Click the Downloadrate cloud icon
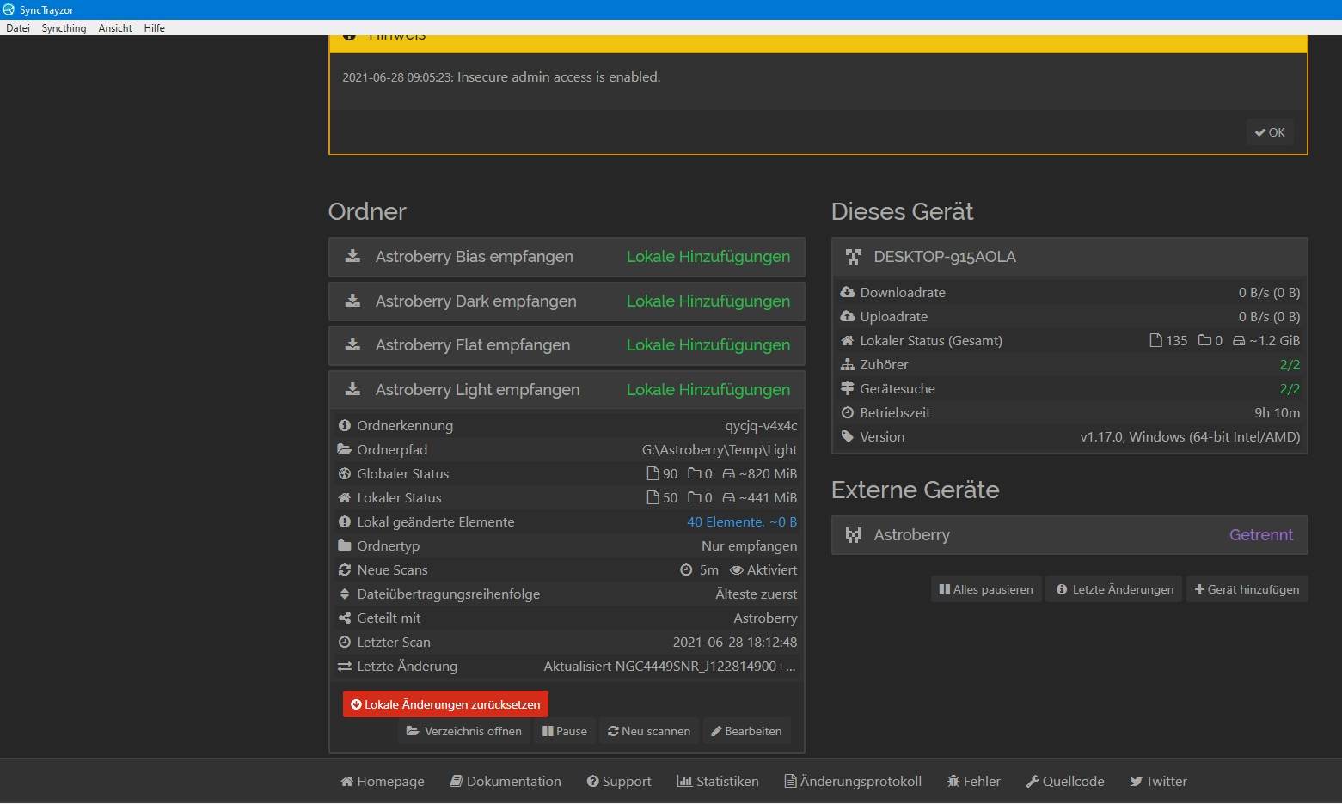Image resolution: width=1342 pixels, height=804 pixels. pyautogui.click(x=848, y=292)
